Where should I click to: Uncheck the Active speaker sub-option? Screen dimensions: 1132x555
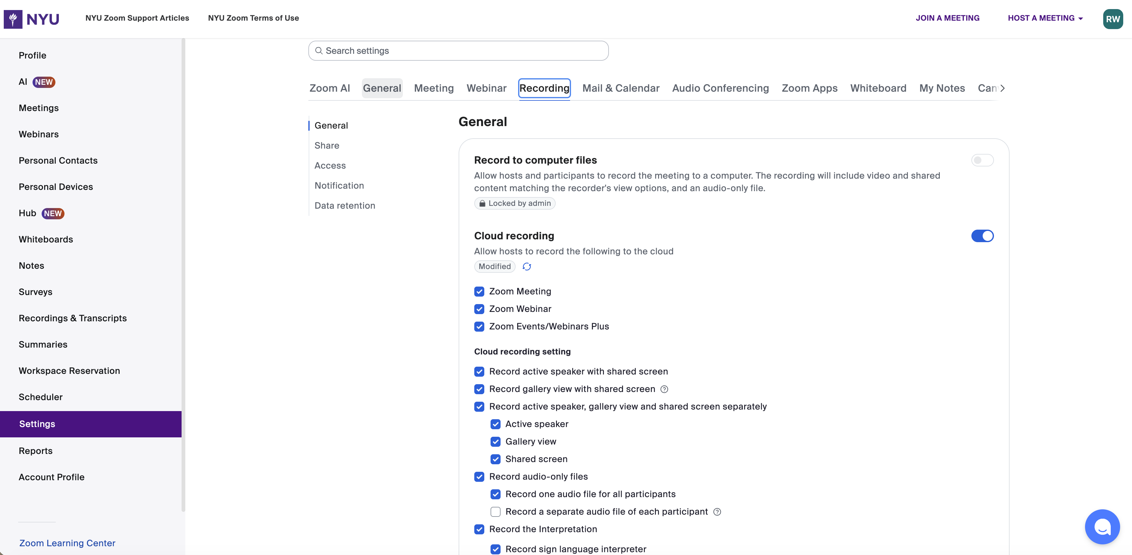[x=495, y=424]
